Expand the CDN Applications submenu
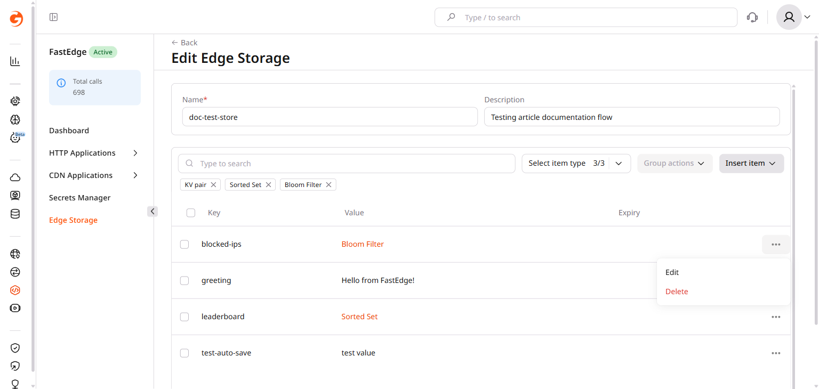Image resolution: width=819 pixels, height=389 pixels. pos(135,175)
